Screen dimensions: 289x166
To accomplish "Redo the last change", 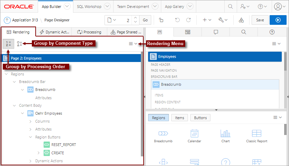I will (x=188, y=20).
